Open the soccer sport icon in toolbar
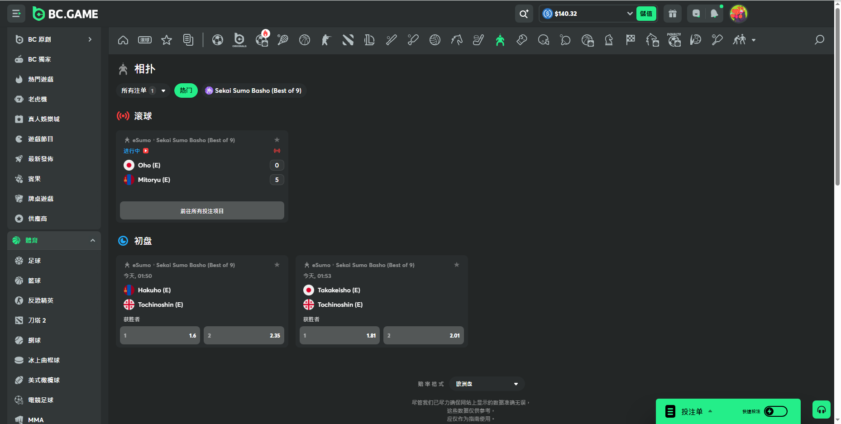This screenshot has height=424, width=841. coord(218,40)
